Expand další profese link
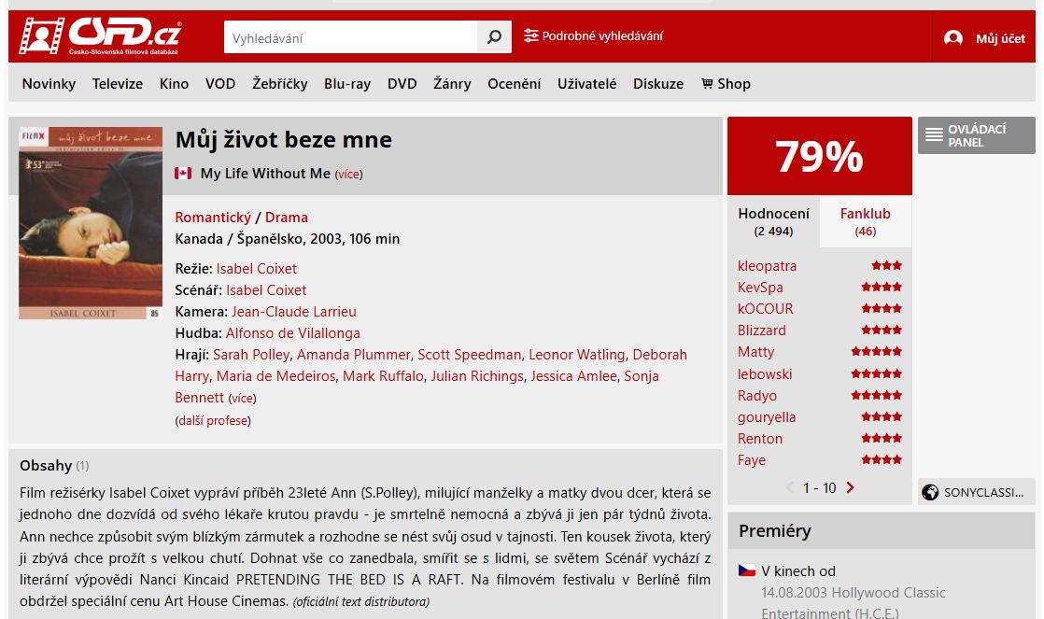 coord(213,421)
